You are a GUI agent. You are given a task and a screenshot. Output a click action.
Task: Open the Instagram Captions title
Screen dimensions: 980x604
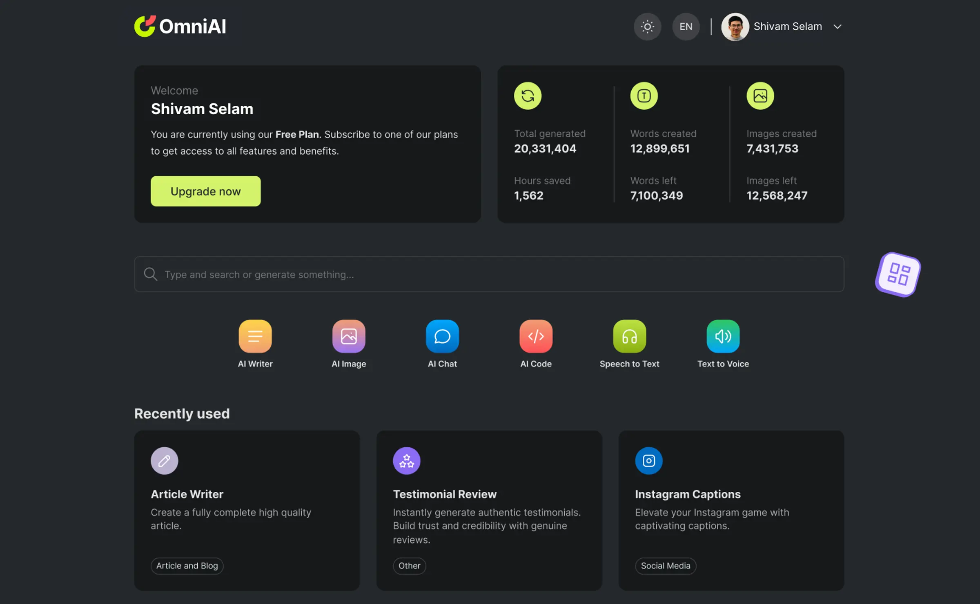pos(688,494)
